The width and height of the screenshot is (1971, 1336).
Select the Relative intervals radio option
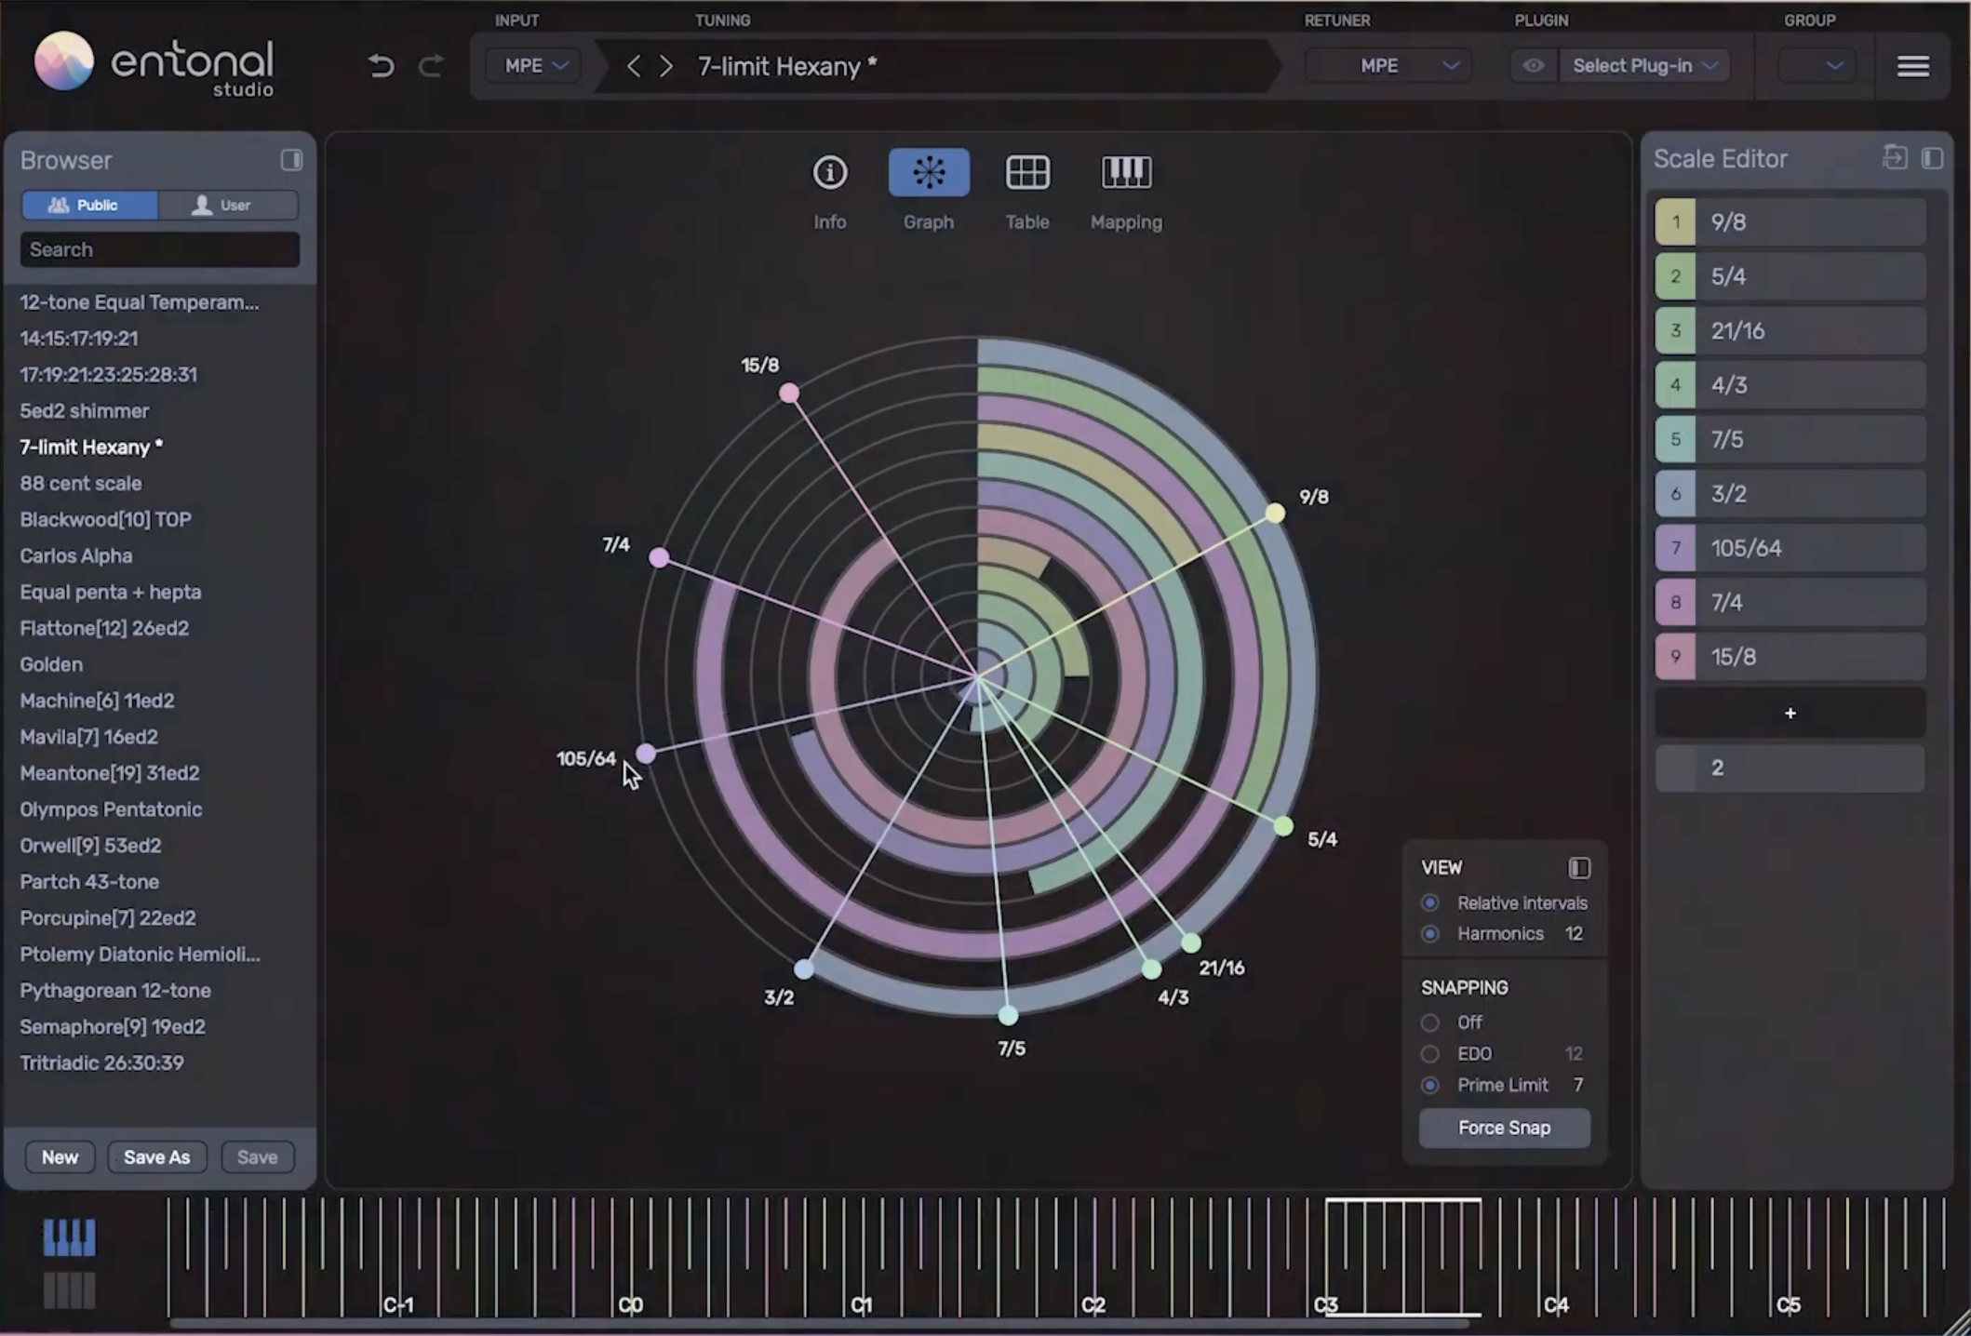tap(1430, 902)
